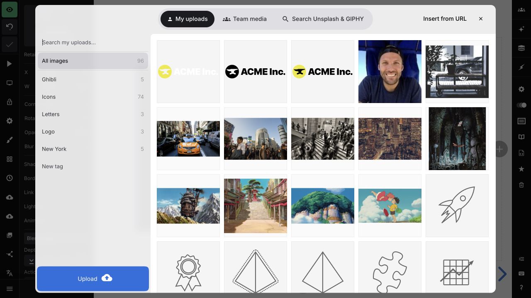Click the indent list icon in right toolbar
The height and width of the screenshot is (298, 531).
coord(521,259)
